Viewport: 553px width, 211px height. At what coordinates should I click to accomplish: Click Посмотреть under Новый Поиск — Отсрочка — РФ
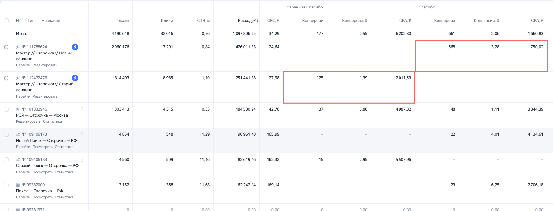pyautogui.click(x=42, y=147)
